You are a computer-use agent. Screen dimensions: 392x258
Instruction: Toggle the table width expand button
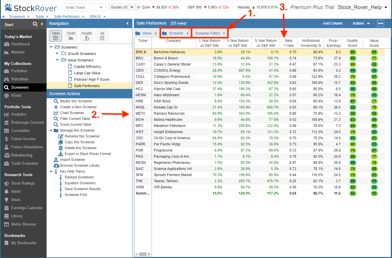coord(381,23)
